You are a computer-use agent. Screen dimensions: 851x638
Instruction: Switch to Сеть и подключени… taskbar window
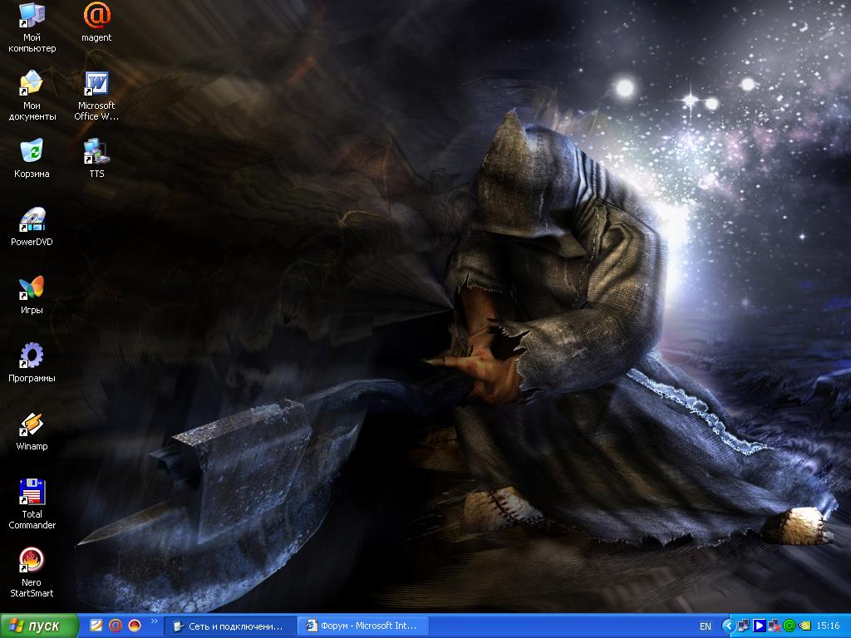coord(229,626)
